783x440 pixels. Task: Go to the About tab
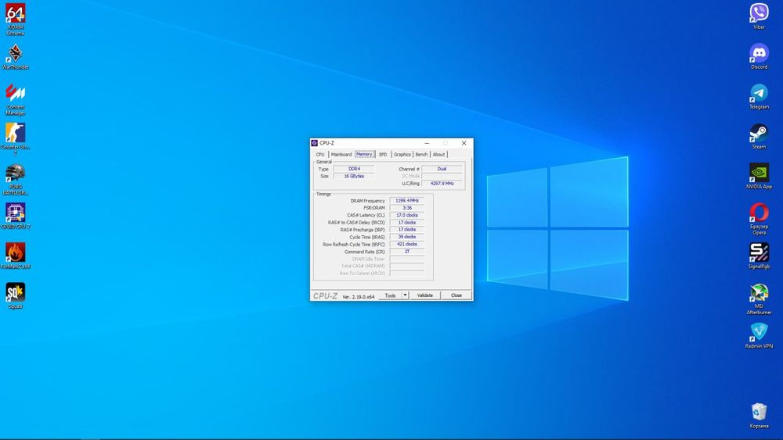coord(438,155)
